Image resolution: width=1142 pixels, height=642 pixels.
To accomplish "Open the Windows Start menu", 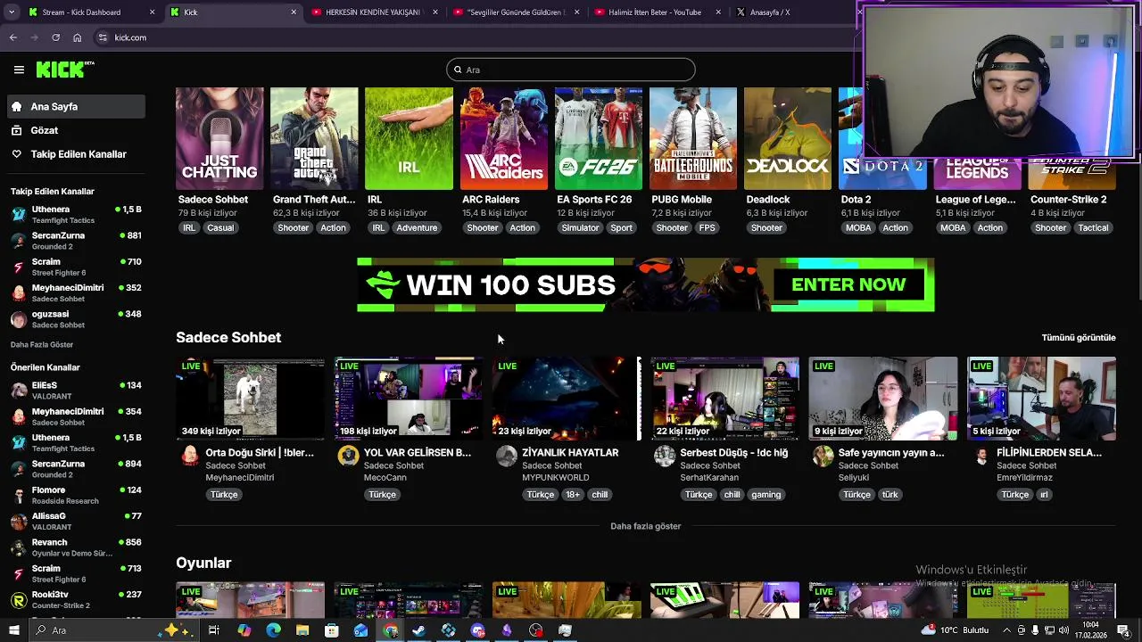I will pos(13,630).
